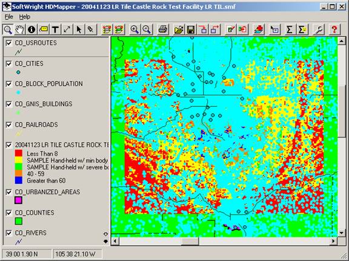Select the CO_URBANIZED_AREAS layer name
The image size is (349, 261).
coord(47,192)
